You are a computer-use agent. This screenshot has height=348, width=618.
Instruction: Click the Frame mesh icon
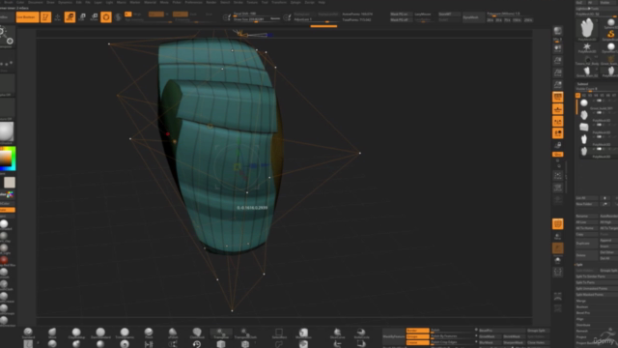click(558, 176)
